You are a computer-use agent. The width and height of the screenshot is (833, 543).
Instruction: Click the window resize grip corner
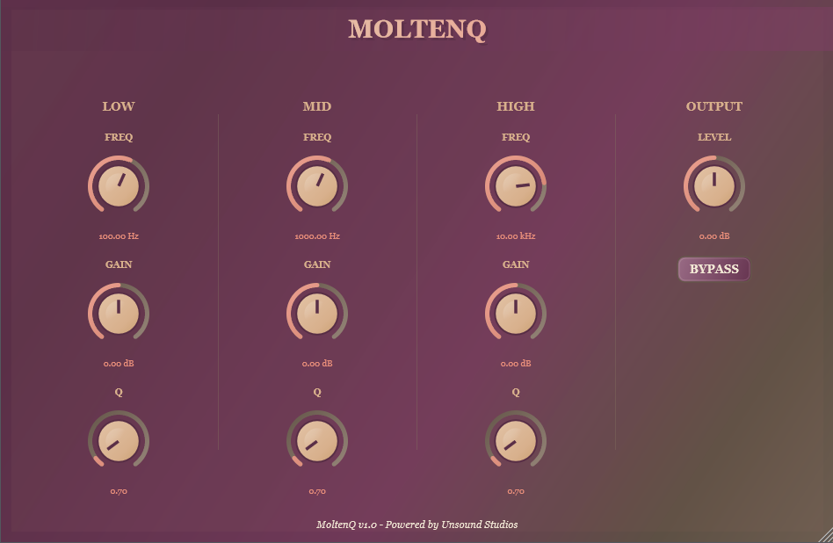[826, 536]
